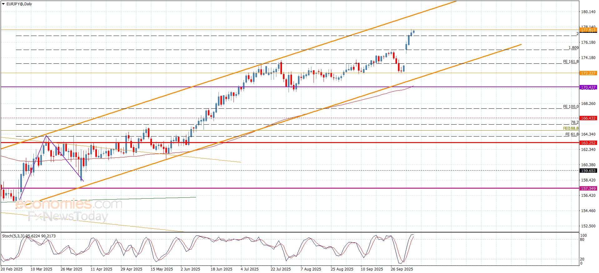Click the red 166.432 price tag

(x=588, y=118)
